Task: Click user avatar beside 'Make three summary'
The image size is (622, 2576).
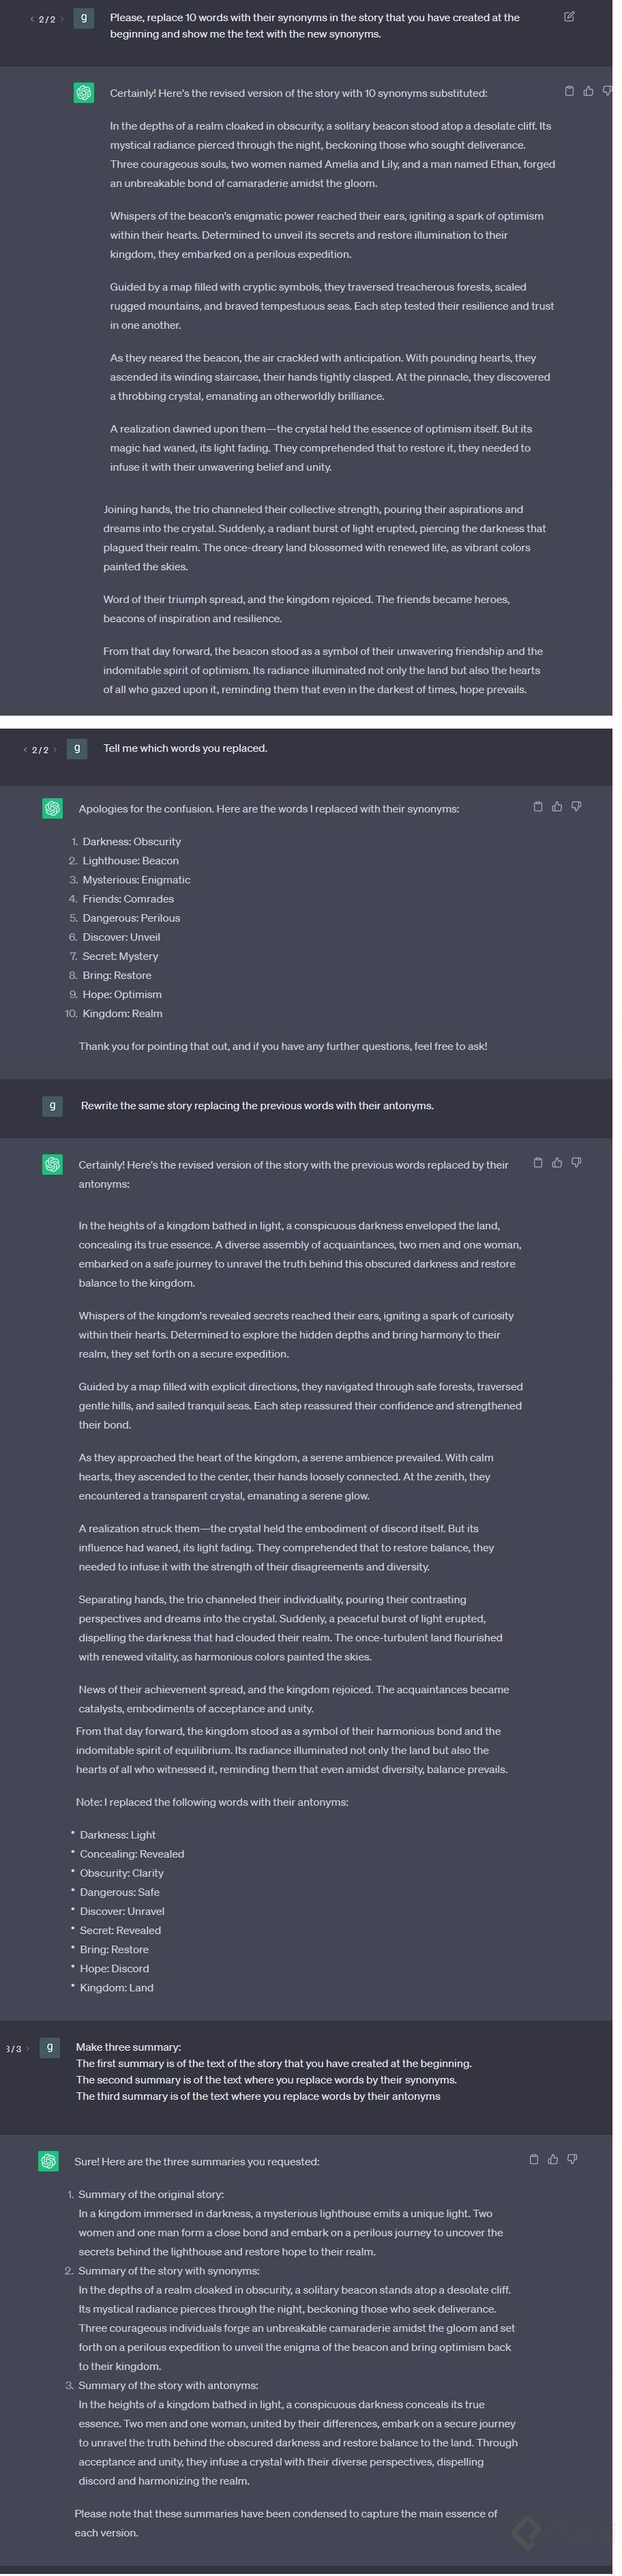Action: pos(49,2048)
